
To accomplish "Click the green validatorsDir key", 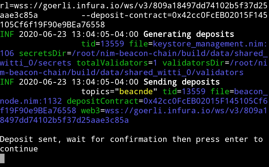I will 193,63.
